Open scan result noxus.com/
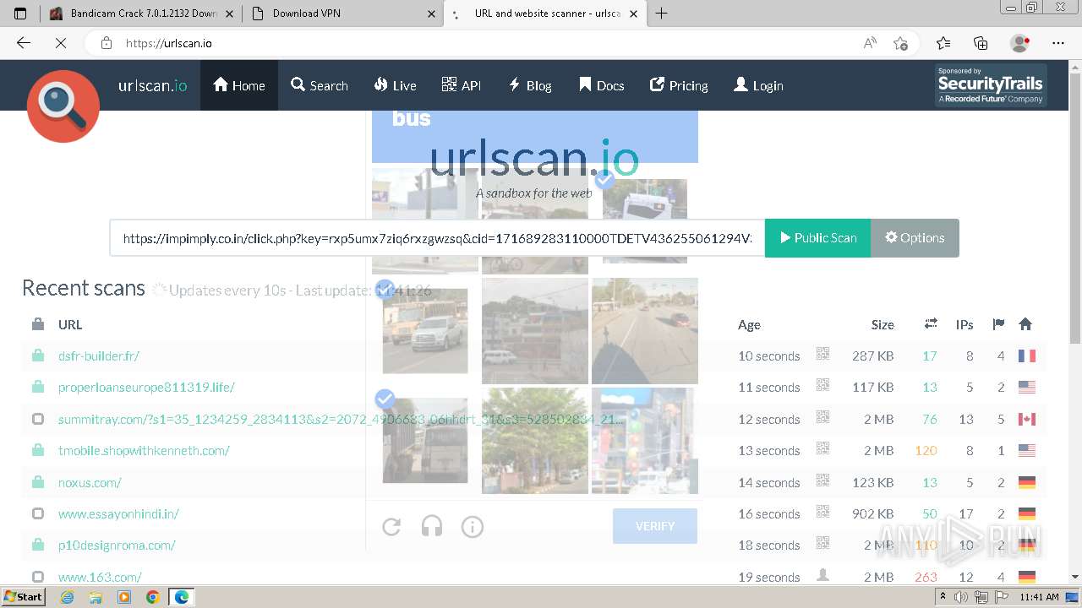Screen dimensions: 1082x608 click(x=90, y=482)
